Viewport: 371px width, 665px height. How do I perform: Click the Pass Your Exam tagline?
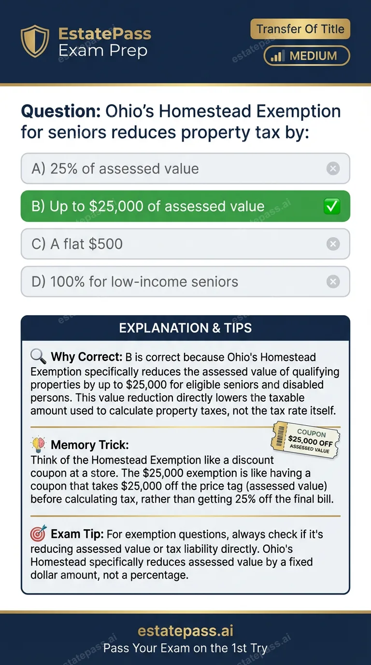pyautogui.click(x=185, y=648)
